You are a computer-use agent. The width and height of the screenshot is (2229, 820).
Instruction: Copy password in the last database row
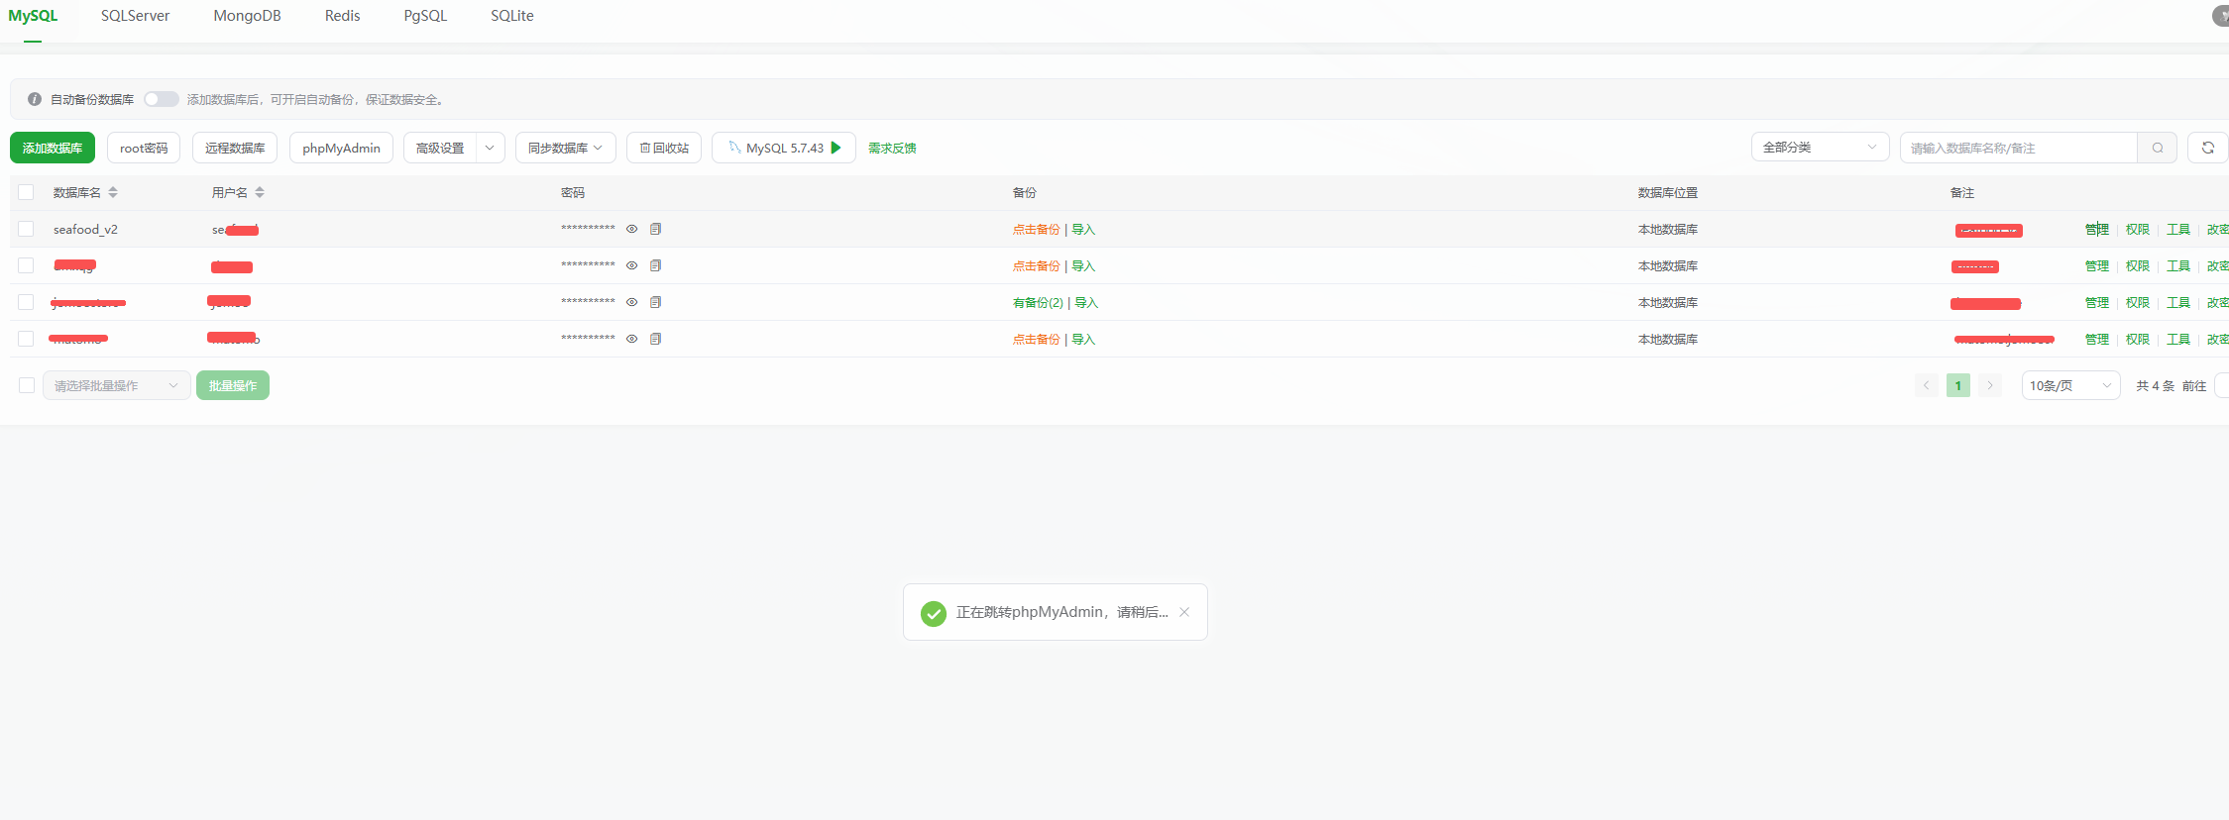coord(655,339)
